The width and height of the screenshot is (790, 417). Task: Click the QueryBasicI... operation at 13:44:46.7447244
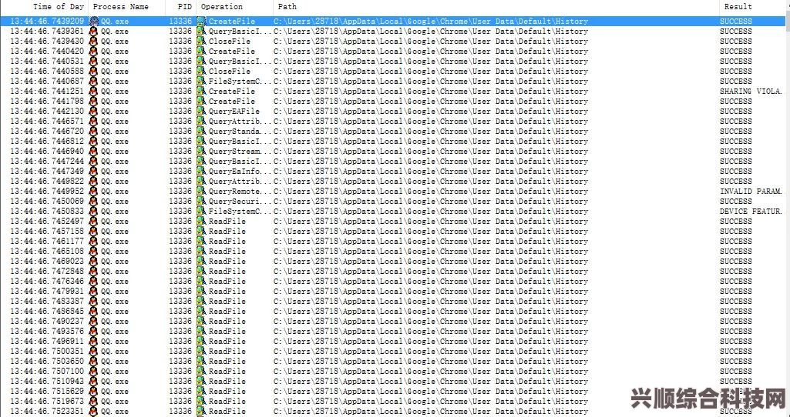point(240,161)
